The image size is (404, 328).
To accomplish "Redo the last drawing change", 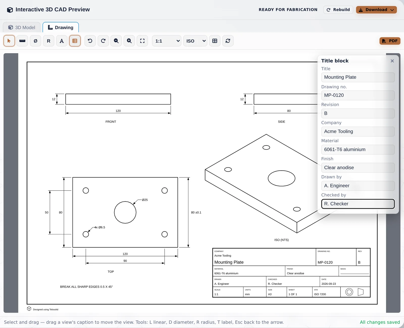I will 103,41.
